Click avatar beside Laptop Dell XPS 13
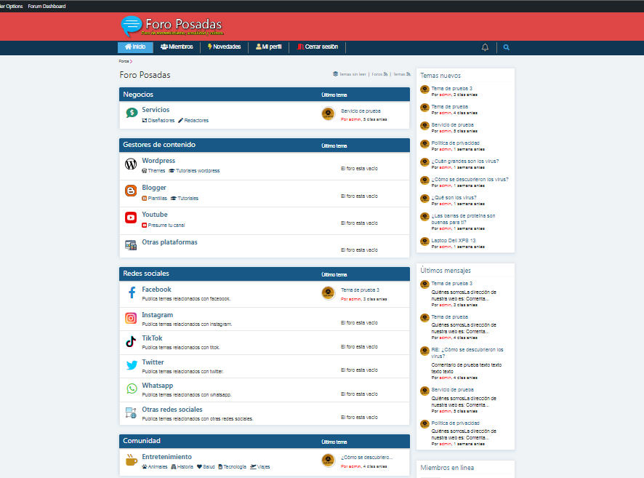The width and height of the screenshot is (644, 478). click(x=424, y=242)
